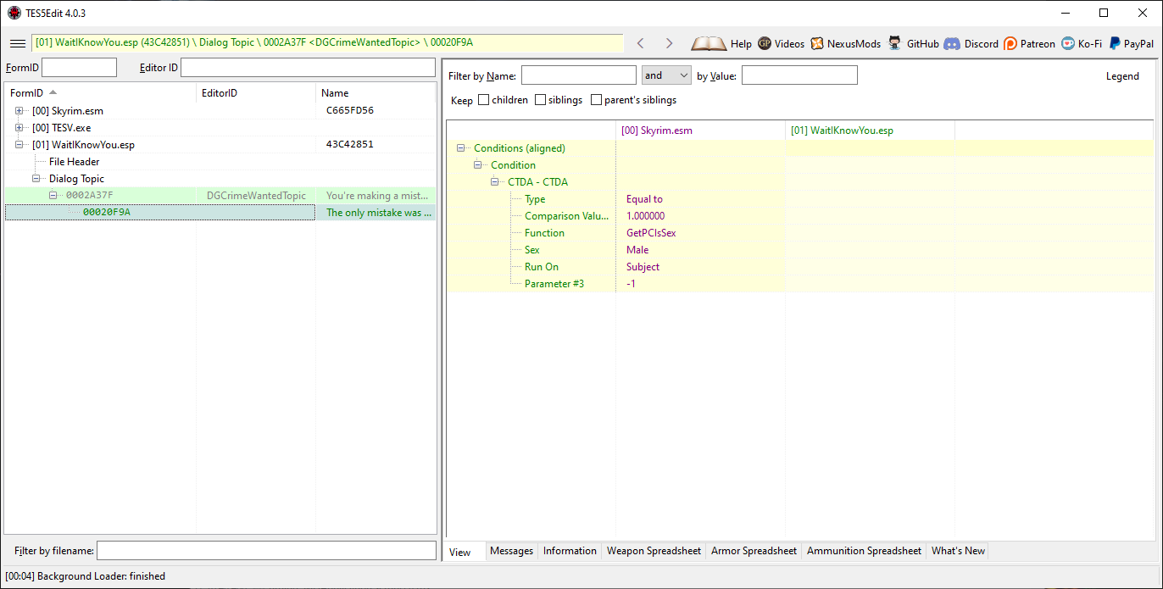Select the Comparison Value 1.000000 cell
The height and width of the screenshot is (589, 1163).
700,216
